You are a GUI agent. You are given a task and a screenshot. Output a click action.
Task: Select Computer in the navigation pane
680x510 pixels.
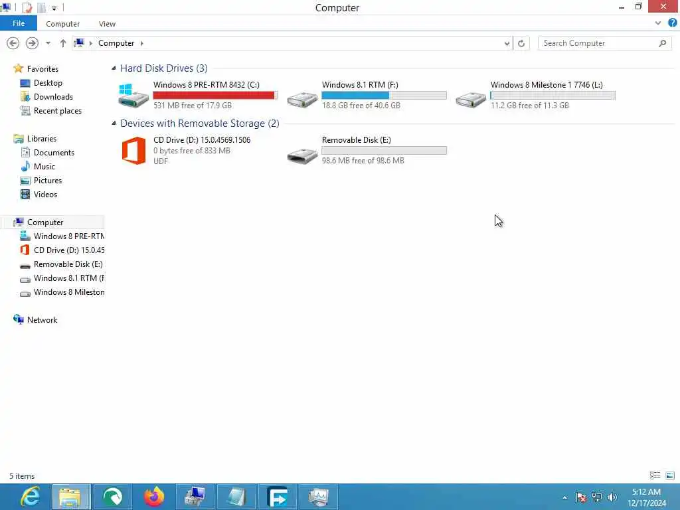pos(45,222)
